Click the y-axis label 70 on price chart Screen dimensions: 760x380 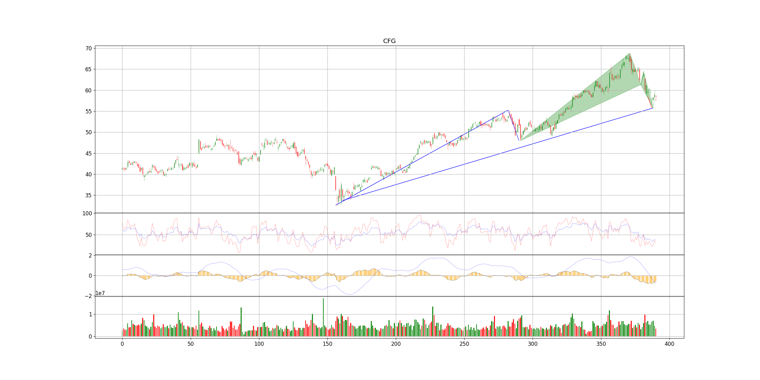pos(88,48)
